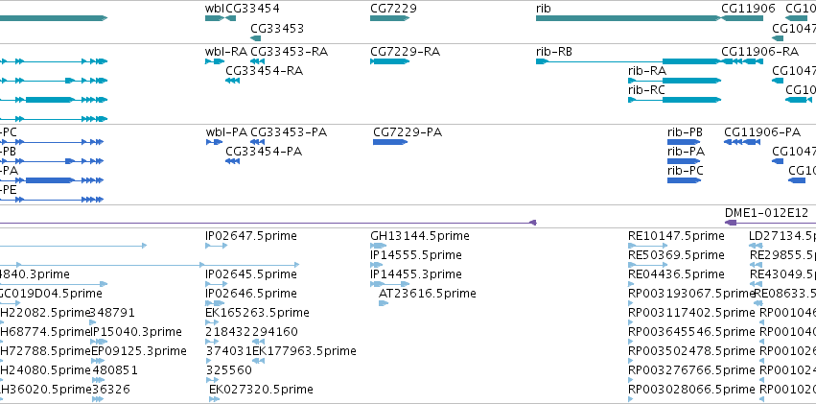Select the RE10147.5prime EST arrow
This screenshot has width=816, height=404.
[648, 246]
